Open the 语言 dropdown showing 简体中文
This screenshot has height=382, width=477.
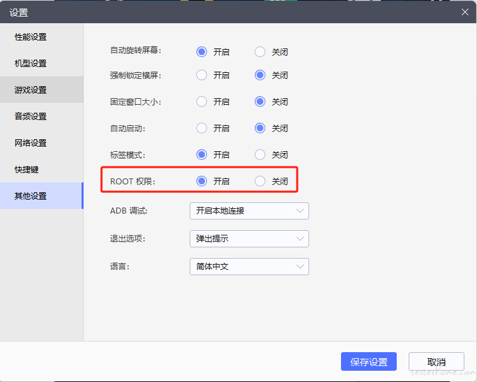click(x=249, y=267)
